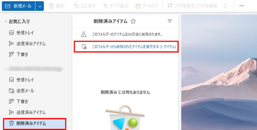The image size is (257, 130).
Task: Open the dropdown arrow beside 新規メール
Action: 40,6
